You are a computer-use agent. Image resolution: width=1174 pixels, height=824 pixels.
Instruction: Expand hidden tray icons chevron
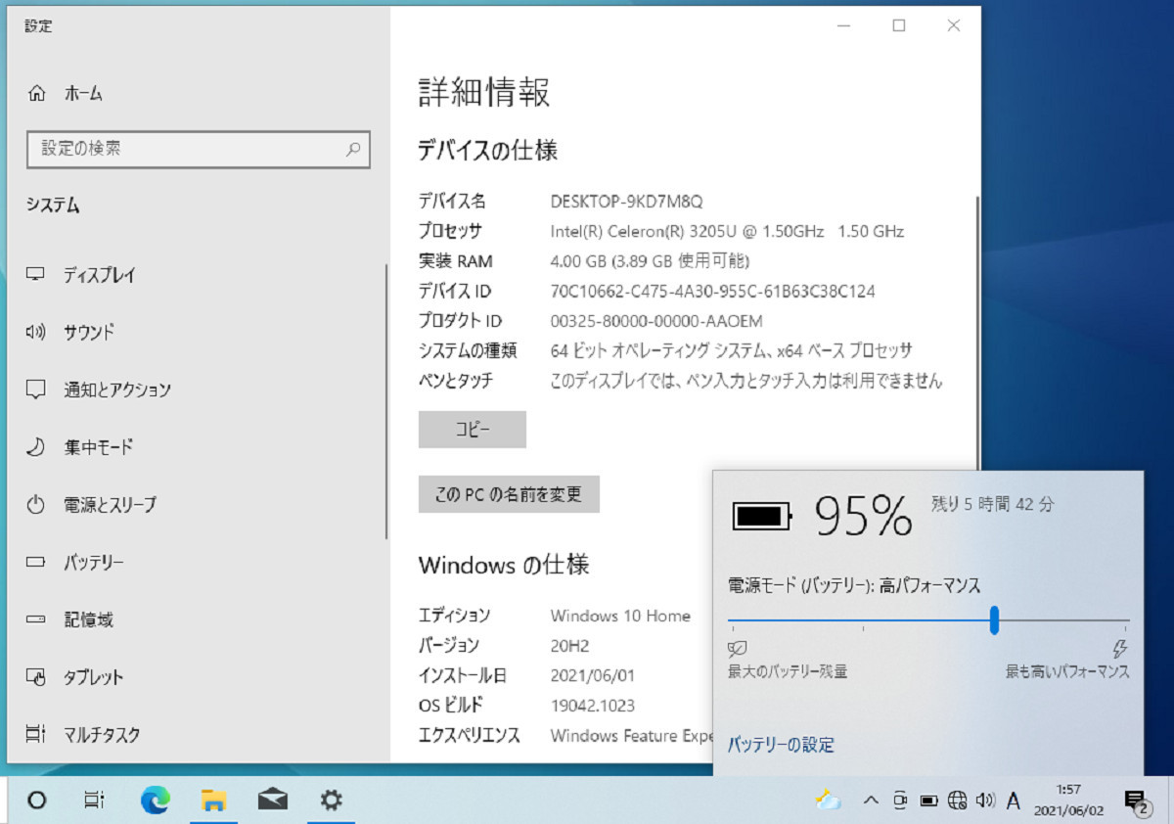(x=871, y=801)
